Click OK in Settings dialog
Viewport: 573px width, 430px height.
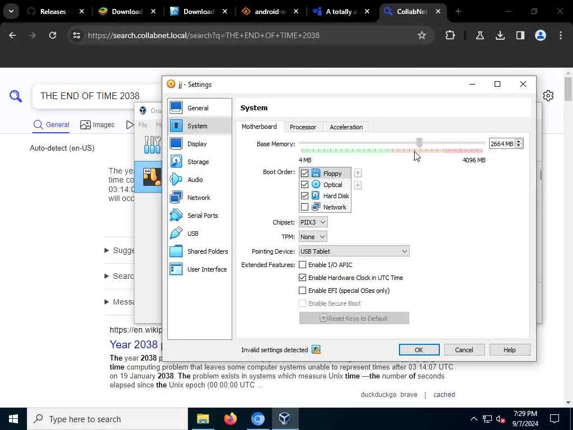point(419,350)
